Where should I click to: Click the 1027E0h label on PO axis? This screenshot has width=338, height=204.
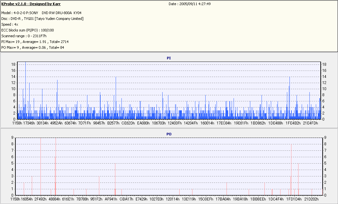[x=156, y=199]
